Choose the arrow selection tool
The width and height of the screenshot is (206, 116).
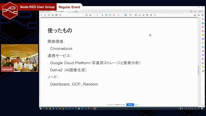[102, 15]
